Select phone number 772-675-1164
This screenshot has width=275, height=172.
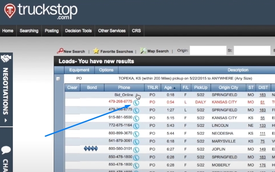tap(120, 125)
